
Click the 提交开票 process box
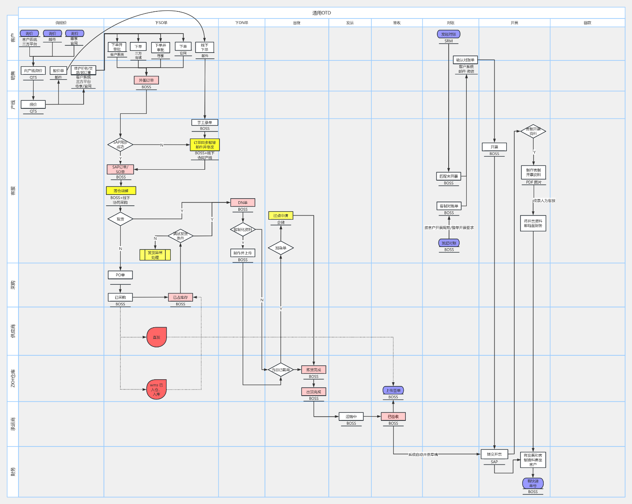[494, 454]
